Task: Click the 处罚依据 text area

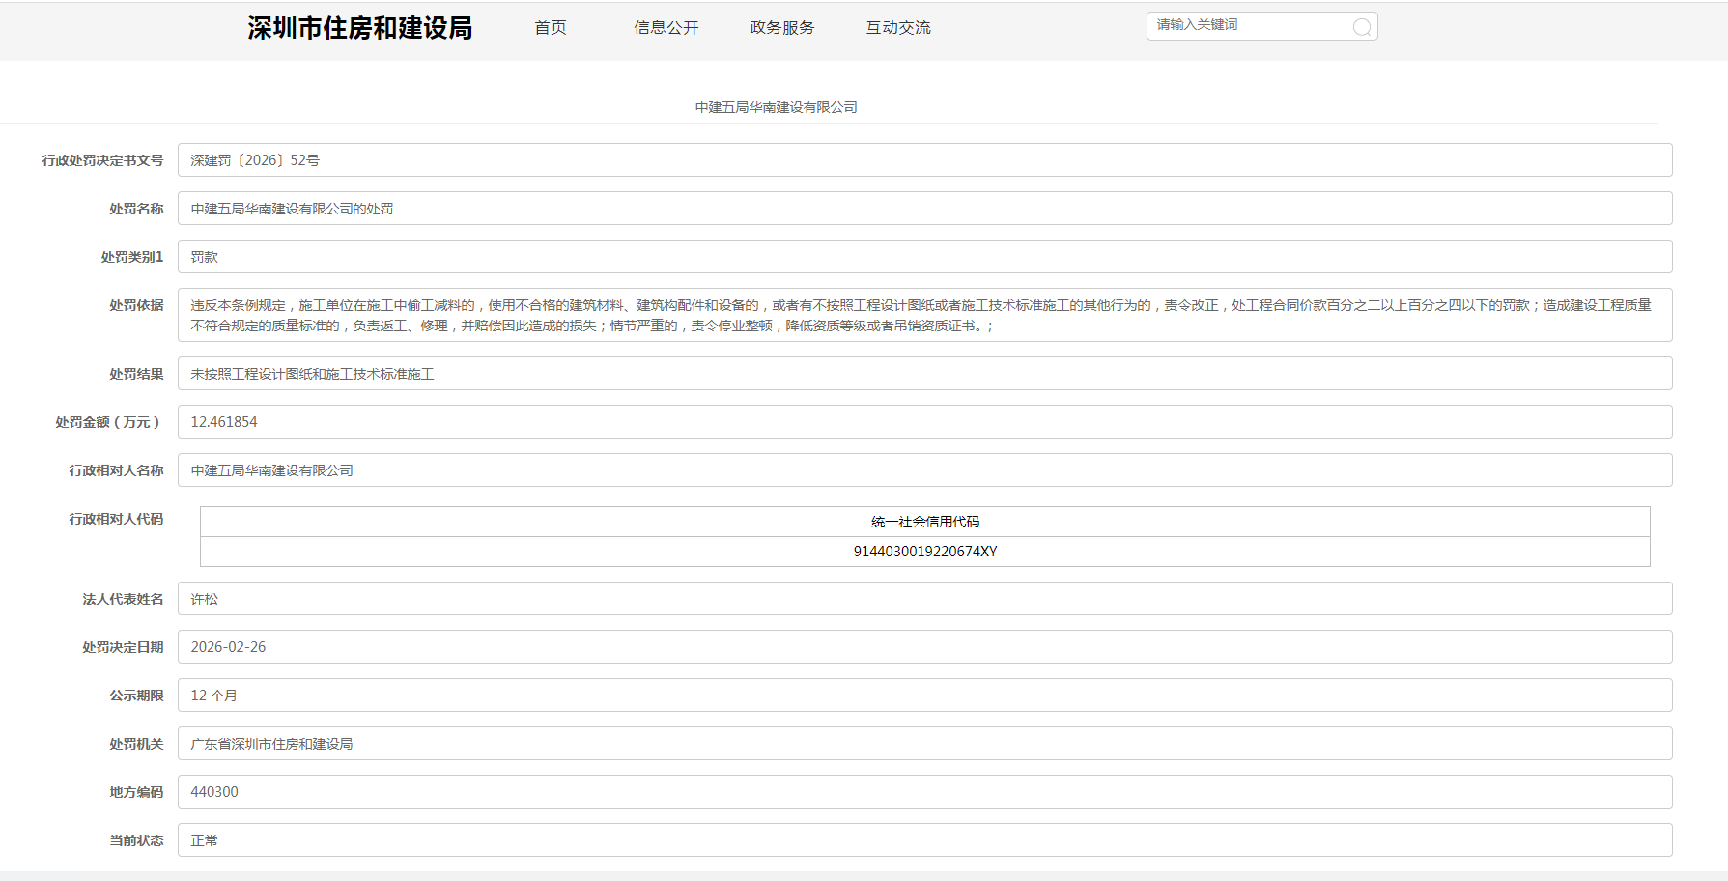Action: tap(924, 315)
